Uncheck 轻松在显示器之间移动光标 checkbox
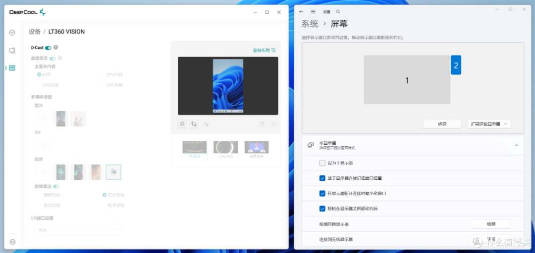535x253 pixels. tap(322, 208)
